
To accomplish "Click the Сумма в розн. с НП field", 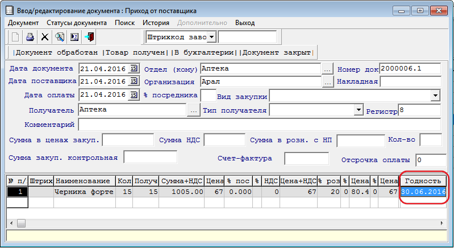I will [x=360, y=141].
